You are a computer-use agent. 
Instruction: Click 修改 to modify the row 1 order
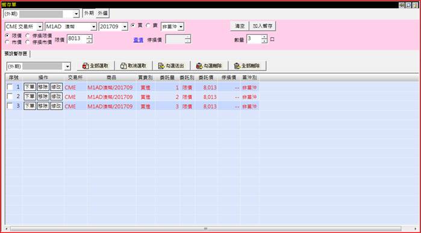pos(57,87)
